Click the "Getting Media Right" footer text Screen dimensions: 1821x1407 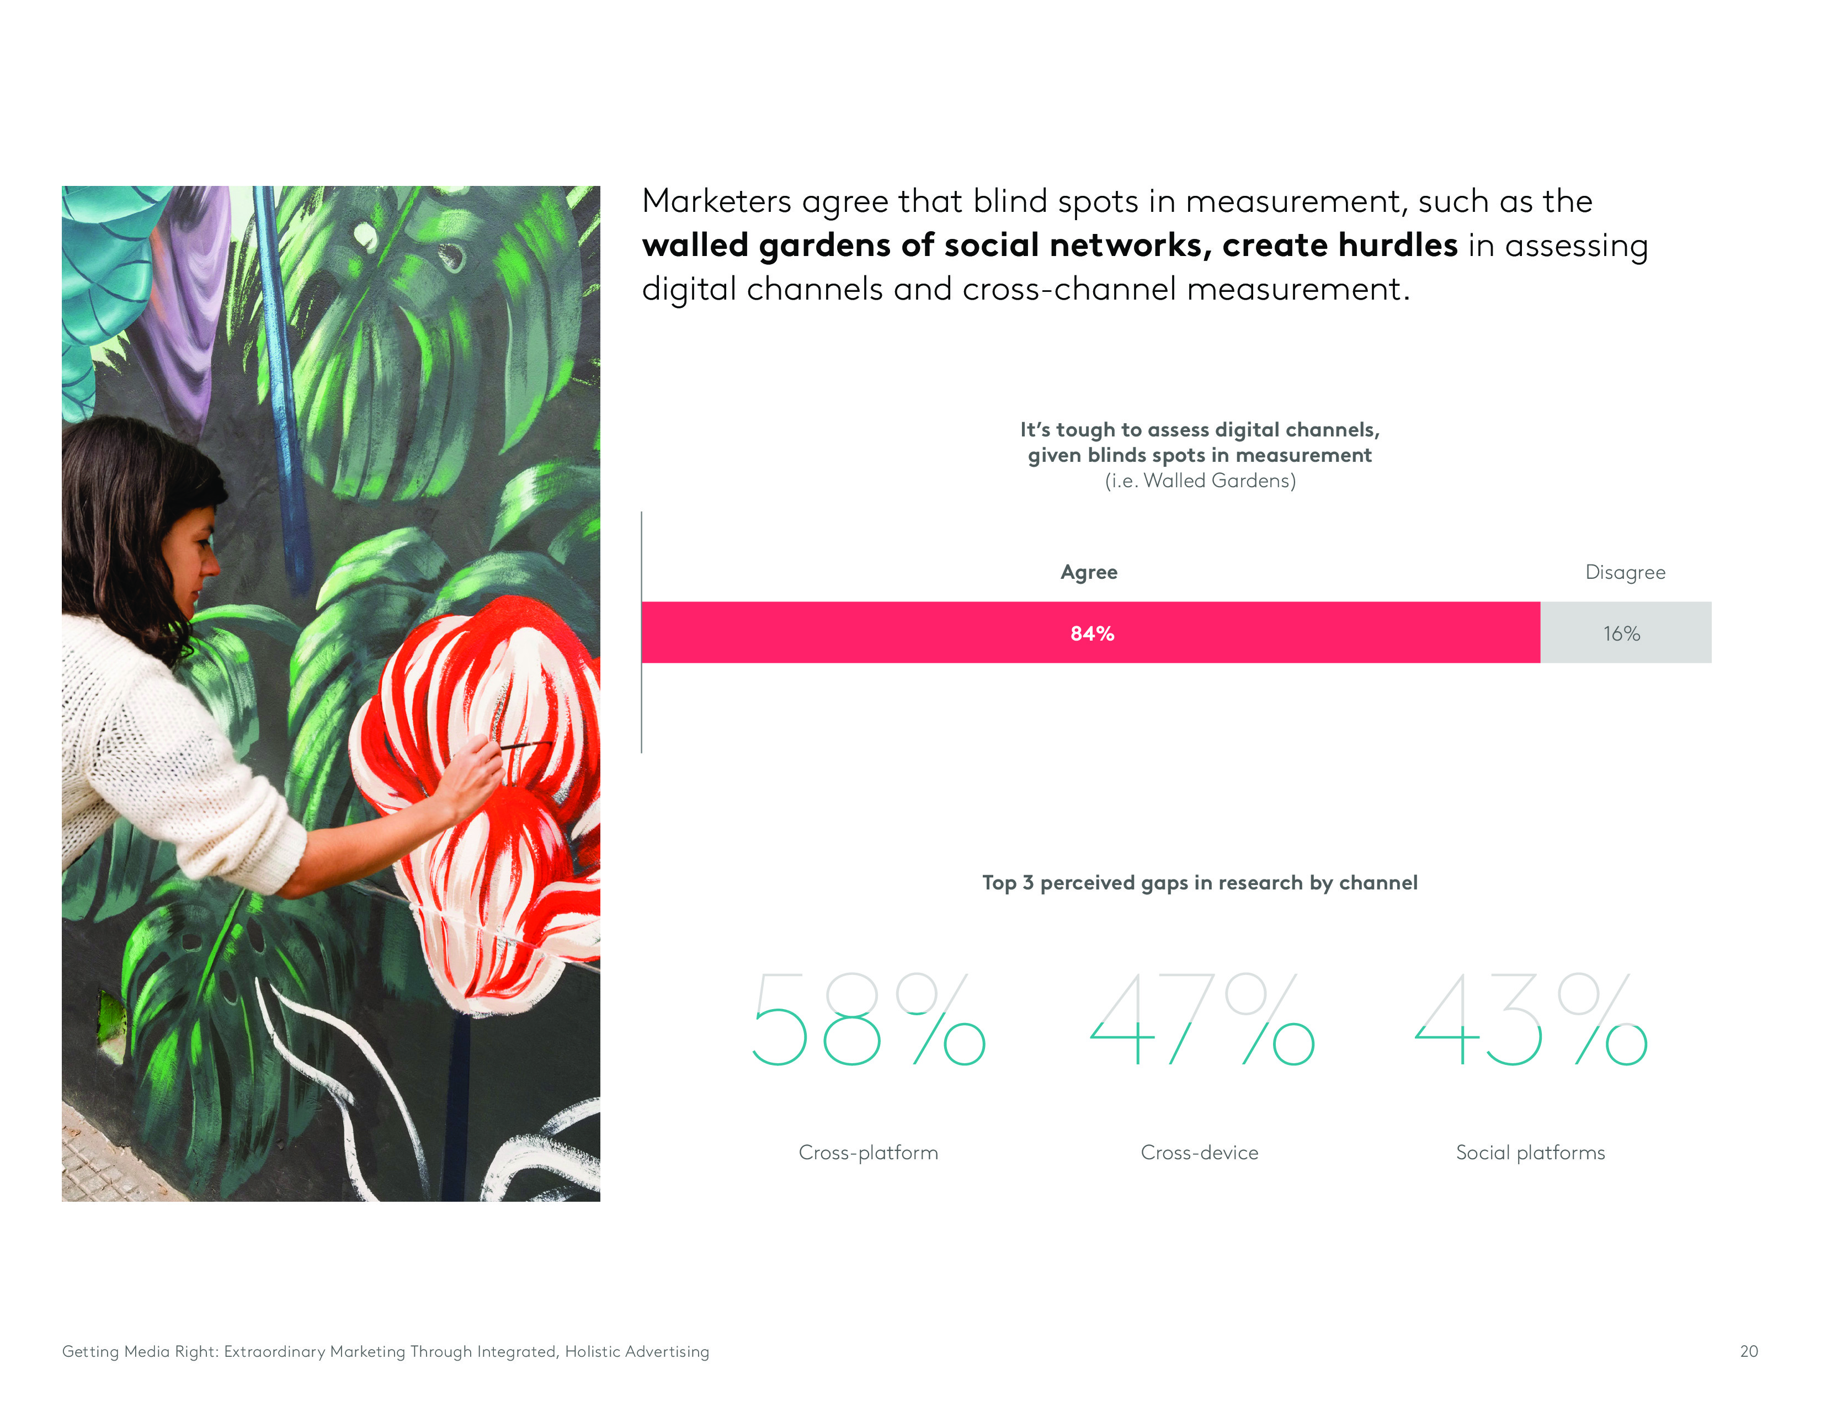(x=385, y=1351)
